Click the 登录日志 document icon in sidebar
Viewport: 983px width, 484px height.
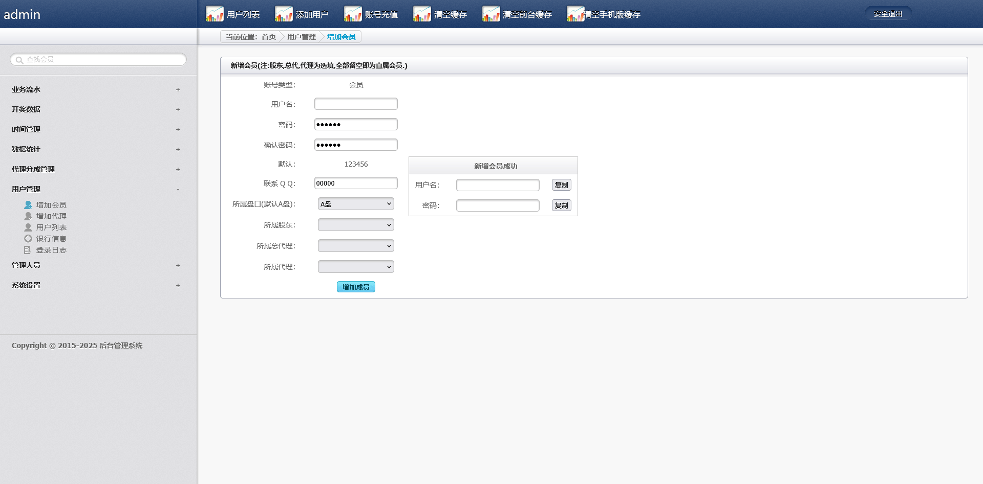[x=28, y=250]
